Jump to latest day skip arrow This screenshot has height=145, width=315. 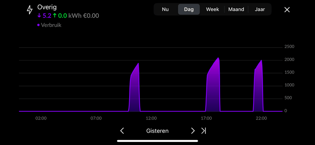(x=204, y=131)
